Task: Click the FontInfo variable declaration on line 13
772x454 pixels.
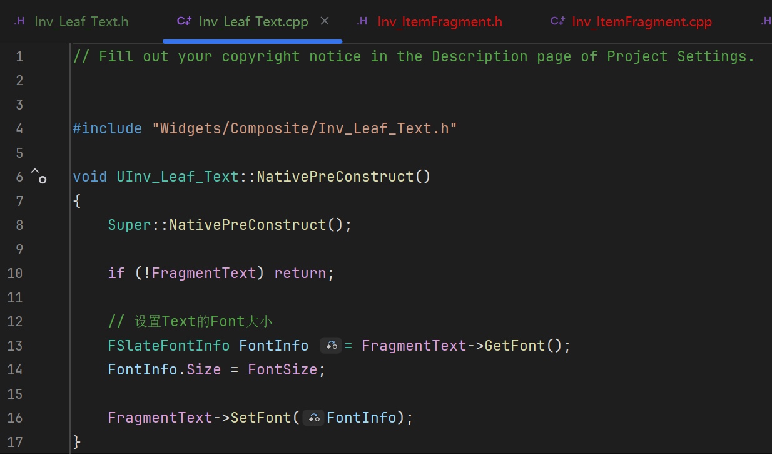Action: [x=274, y=346]
